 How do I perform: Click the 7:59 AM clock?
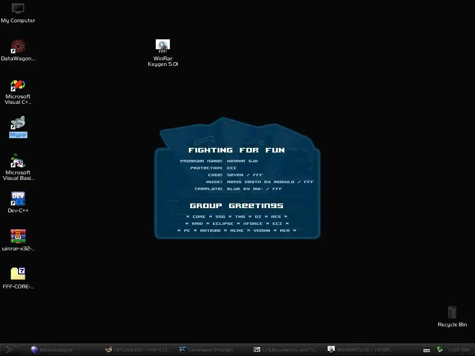pos(458,350)
